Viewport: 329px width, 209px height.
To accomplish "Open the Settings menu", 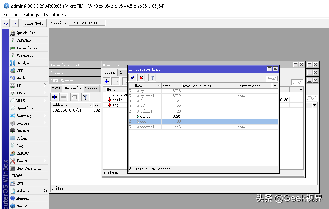I will click(31, 15).
